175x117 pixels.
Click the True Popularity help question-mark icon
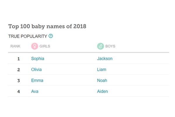(51, 36)
